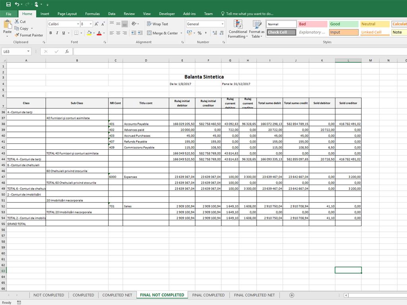This screenshot has height=305, width=407.
Task: Decrease the cell indent
Action: pyautogui.click(x=134, y=33)
